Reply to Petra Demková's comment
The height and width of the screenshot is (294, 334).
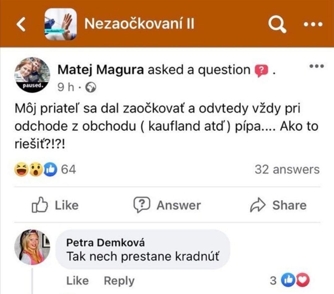click(119, 281)
